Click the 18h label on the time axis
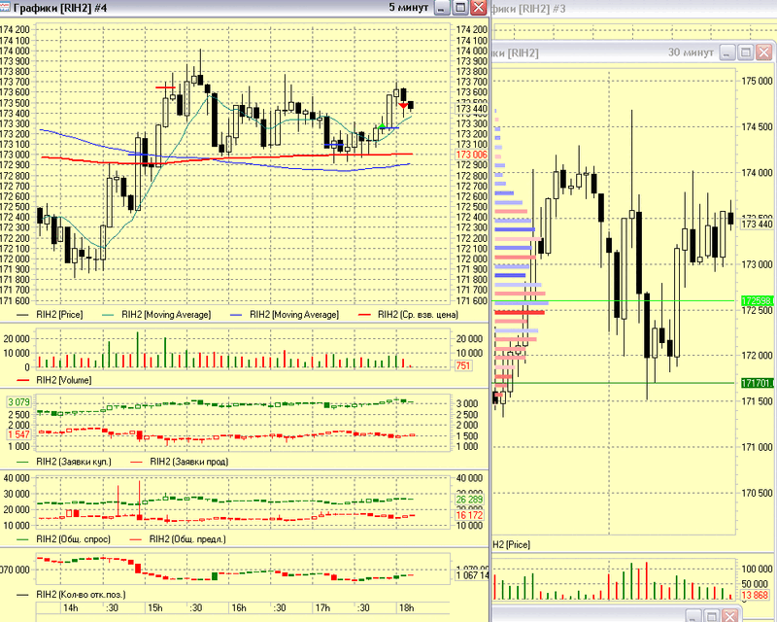Viewport: 777px width, 622px height. pos(406,608)
